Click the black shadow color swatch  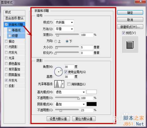coord(92,104)
